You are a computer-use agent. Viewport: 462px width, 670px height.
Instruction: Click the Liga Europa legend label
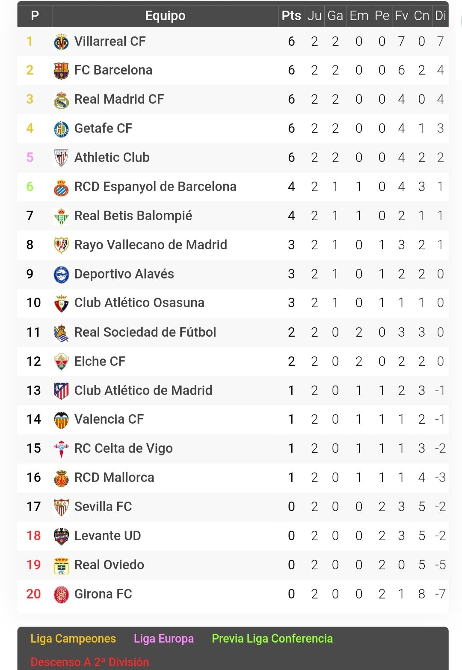[164, 638]
